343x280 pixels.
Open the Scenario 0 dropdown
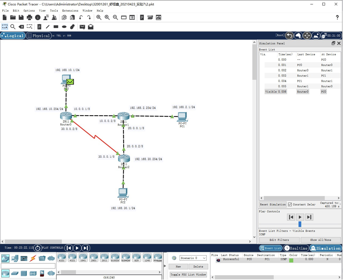click(x=193, y=258)
